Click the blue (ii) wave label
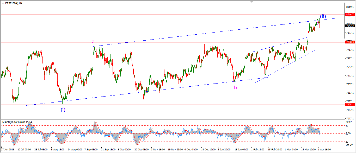This screenshot has height=153, width=356. pos(323,16)
